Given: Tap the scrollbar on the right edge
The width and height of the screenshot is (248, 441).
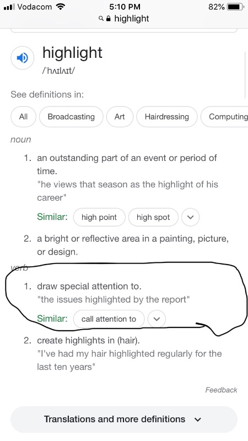Looking at the screenshot, I should [x=246, y=74].
